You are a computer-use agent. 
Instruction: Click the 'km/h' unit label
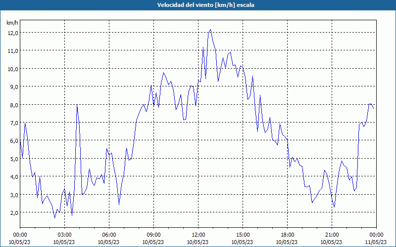12,23
